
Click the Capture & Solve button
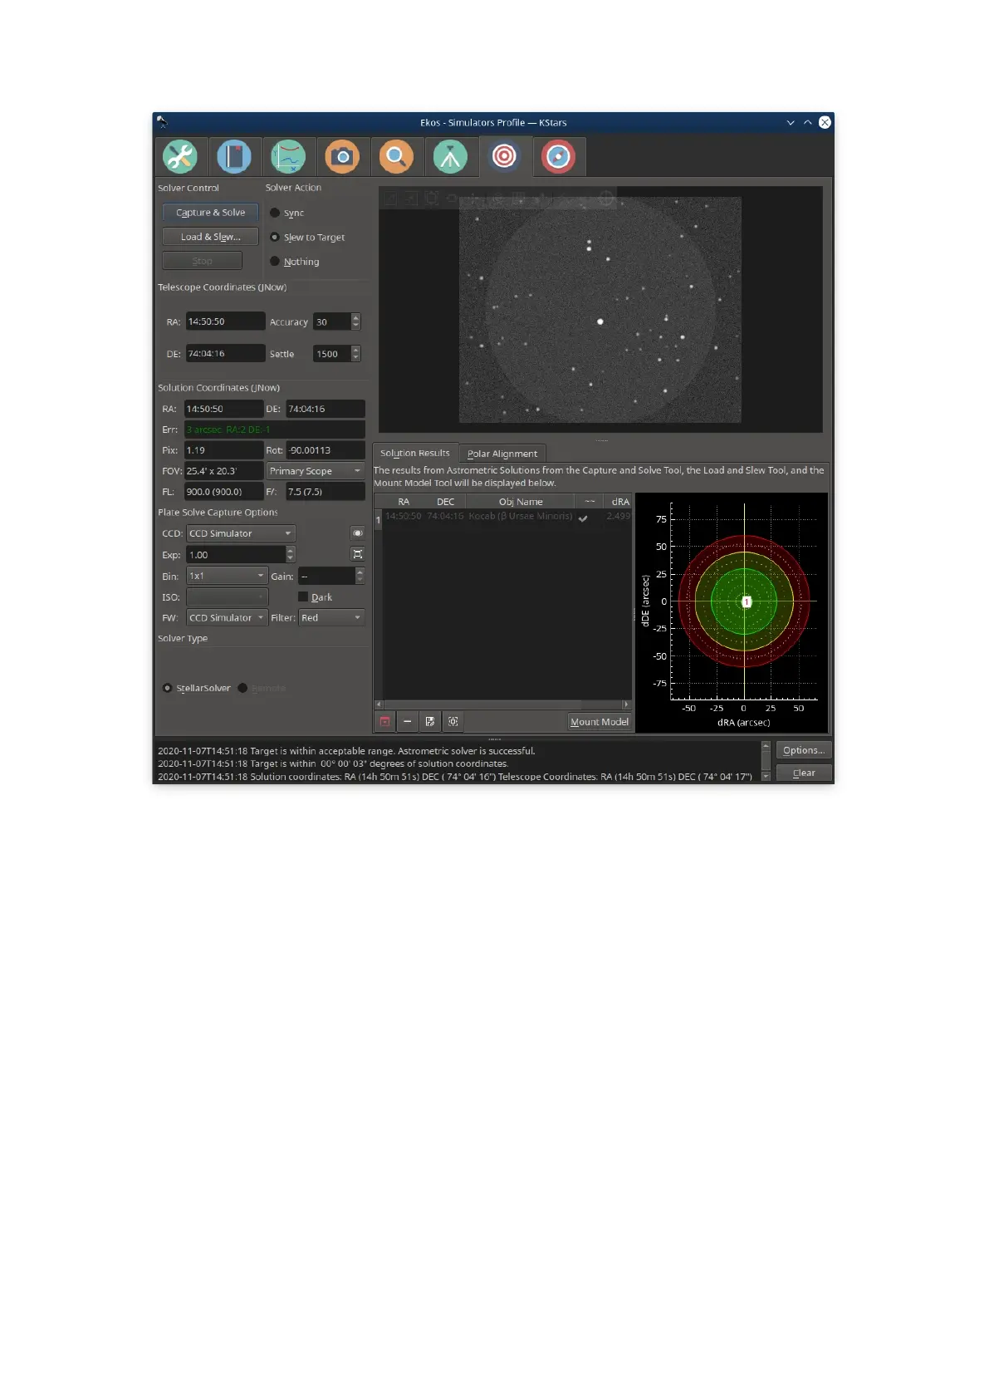point(210,213)
